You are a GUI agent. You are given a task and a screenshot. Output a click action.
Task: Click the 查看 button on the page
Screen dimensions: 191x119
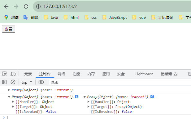point(9,29)
